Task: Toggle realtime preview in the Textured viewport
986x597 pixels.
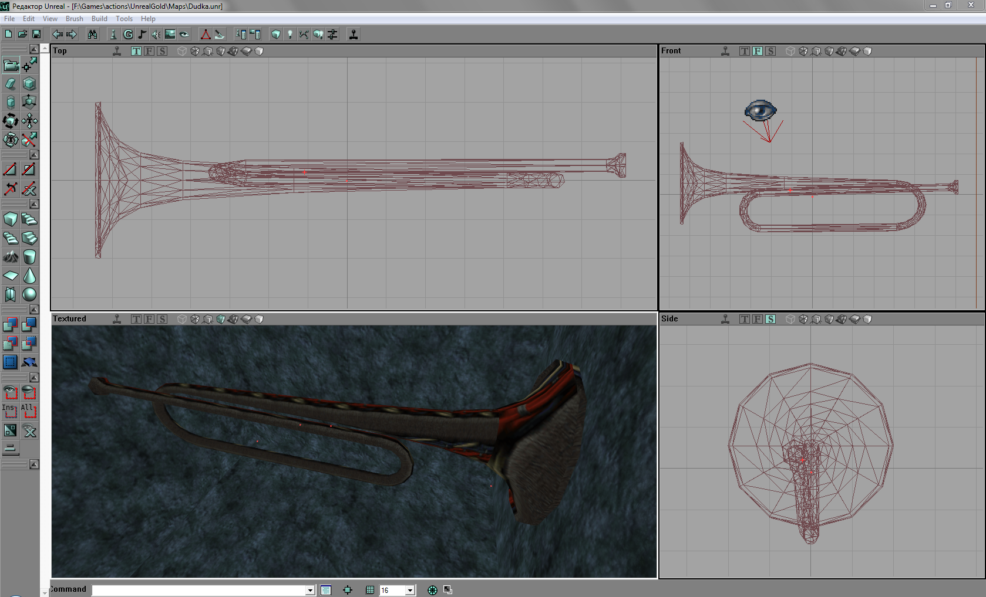Action: coord(117,319)
